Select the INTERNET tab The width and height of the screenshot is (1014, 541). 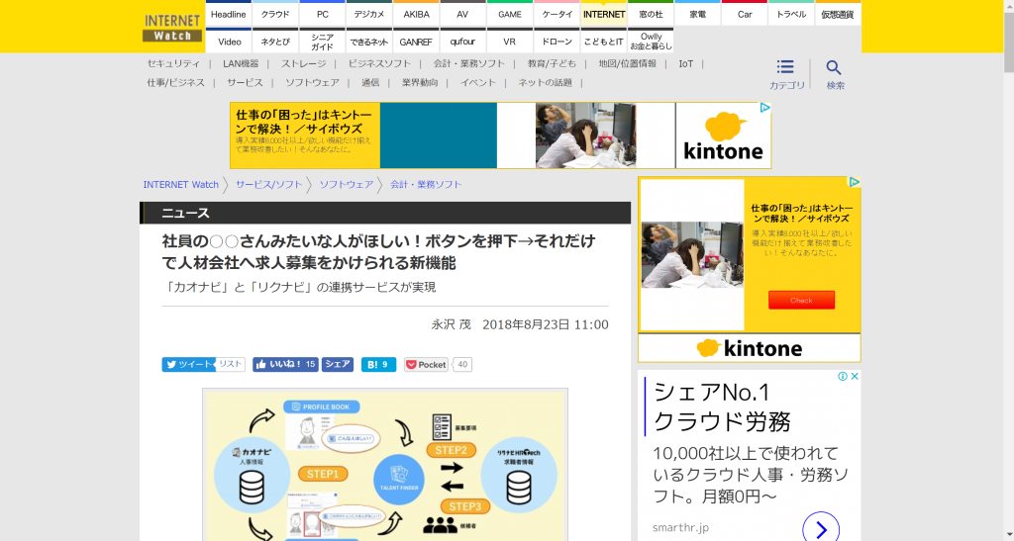(x=603, y=14)
